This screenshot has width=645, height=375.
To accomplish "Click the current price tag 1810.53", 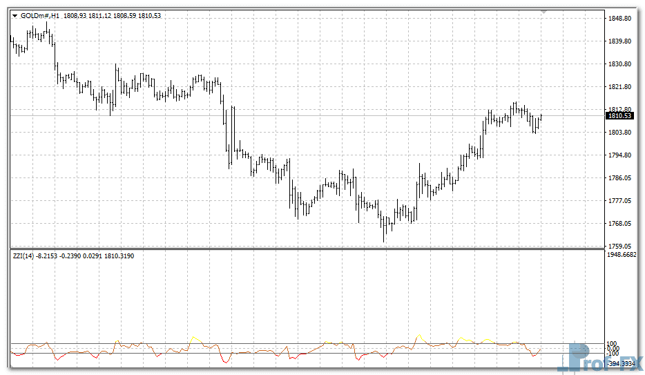I will click(x=620, y=116).
